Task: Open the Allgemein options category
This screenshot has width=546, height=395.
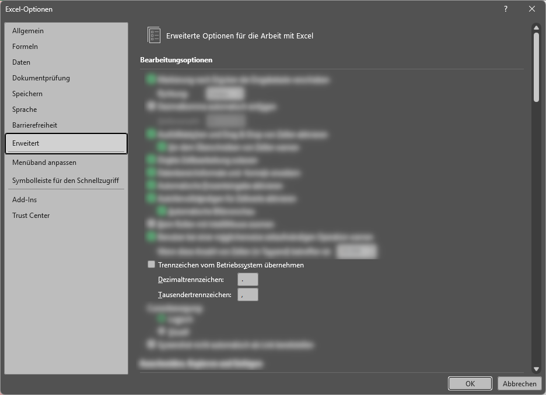Action: [66, 31]
